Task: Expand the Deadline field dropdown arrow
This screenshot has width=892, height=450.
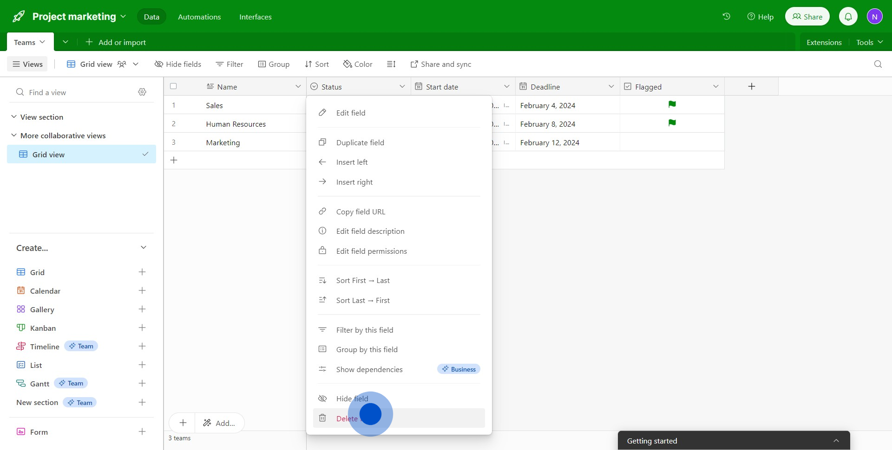Action: click(611, 86)
